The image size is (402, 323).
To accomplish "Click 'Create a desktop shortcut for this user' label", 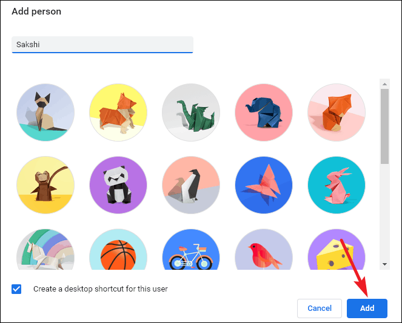I will (x=101, y=289).
